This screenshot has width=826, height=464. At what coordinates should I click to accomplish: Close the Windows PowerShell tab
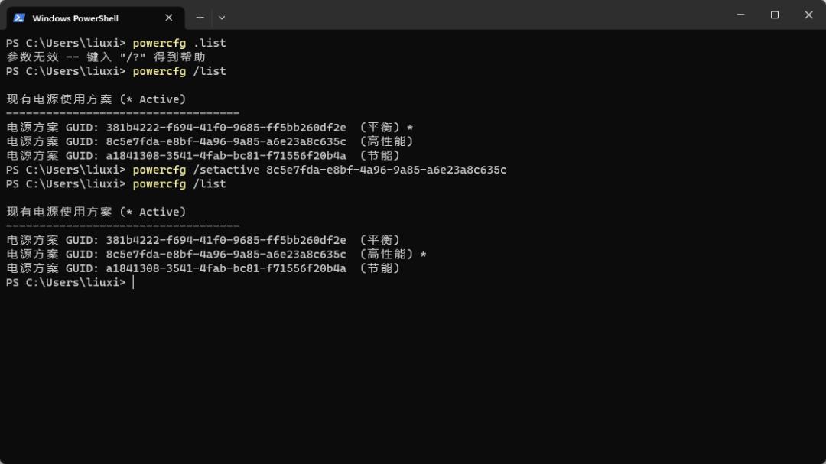tap(168, 18)
